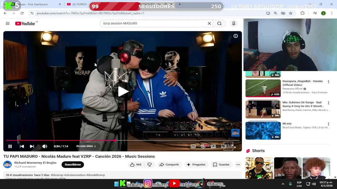Image resolution: width=337 pixels, height=189 pixels.
Task: Open the media control icon in toolbar
Action: (x=315, y=13)
